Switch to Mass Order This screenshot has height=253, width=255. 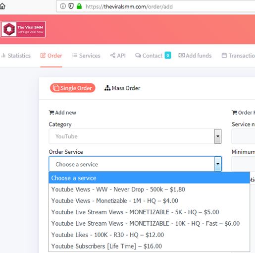pyautogui.click(x=122, y=88)
